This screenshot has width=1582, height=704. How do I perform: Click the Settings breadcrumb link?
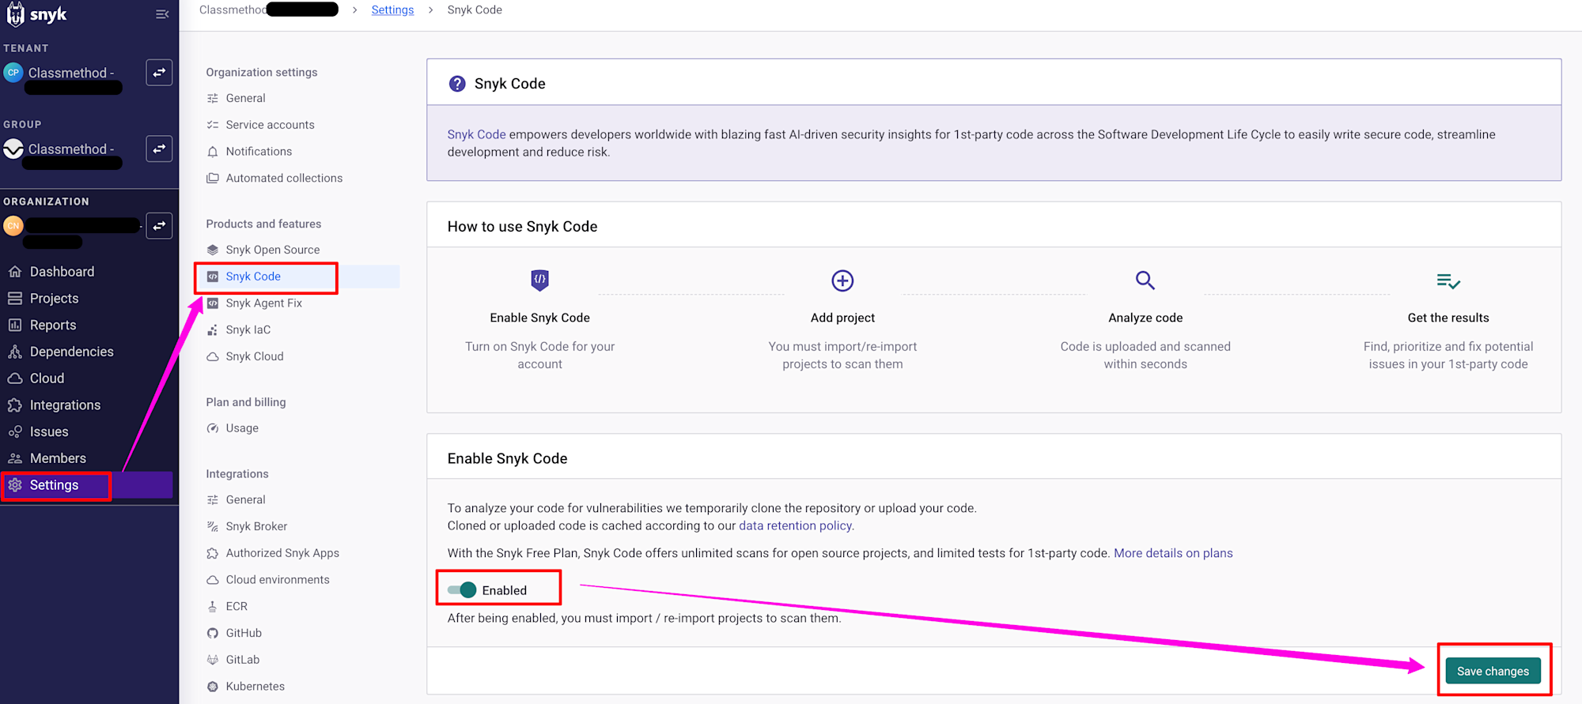[392, 10]
